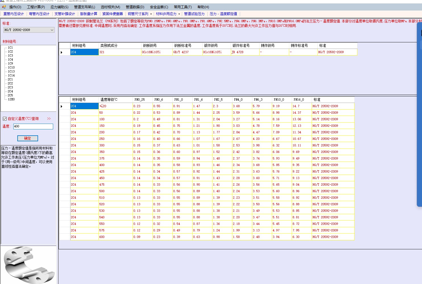Open the 帮助(H) menu
This screenshot has width=422, height=284.
203,7
